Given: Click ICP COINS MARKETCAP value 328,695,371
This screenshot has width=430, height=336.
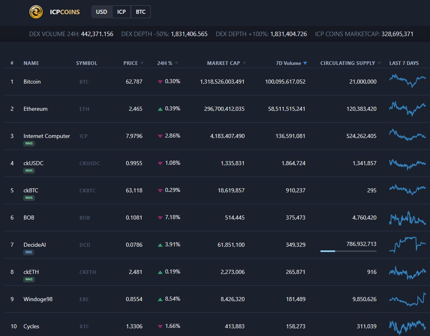Looking at the screenshot, I should pos(397,34).
